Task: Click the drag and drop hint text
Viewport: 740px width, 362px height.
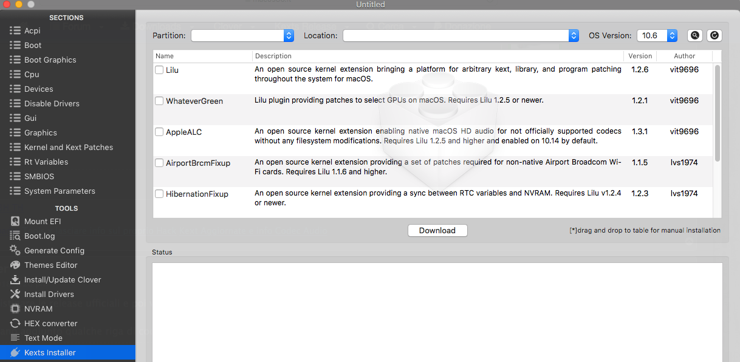Action: [645, 231]
